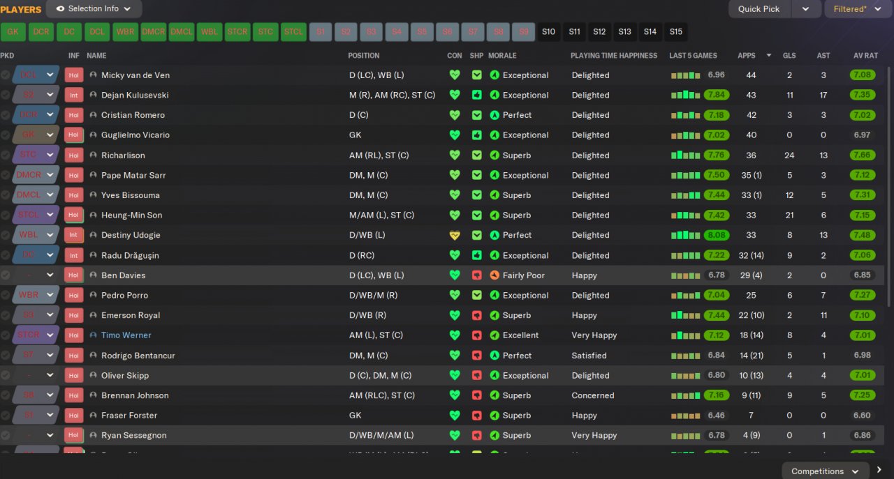Click condition heart icon for Emerson Royal
The height and width of the screenshot is (479, 894).
click(x=455, y=315)
